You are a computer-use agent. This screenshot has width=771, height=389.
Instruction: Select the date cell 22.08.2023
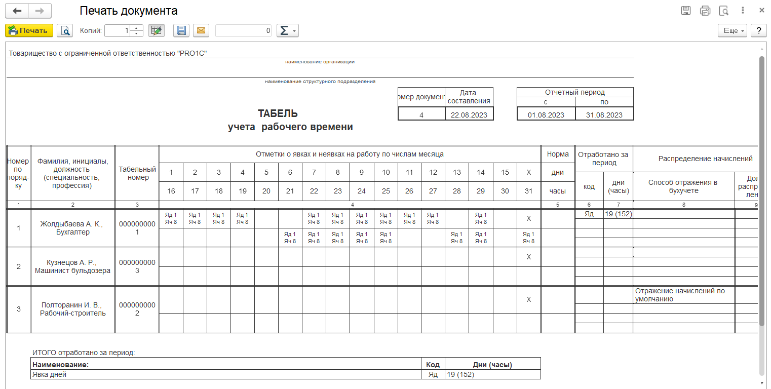[x=469, y=115]
